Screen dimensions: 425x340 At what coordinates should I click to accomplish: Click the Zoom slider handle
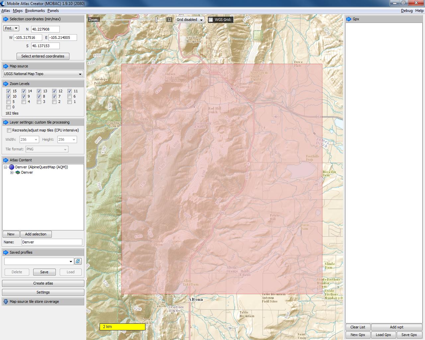click(x=157, y=20)
